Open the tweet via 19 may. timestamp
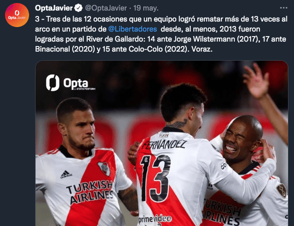Viewport: 294px width, 226px height. pos(146,8)
